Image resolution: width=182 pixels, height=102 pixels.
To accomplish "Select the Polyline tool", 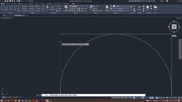I will coord(6,8).
